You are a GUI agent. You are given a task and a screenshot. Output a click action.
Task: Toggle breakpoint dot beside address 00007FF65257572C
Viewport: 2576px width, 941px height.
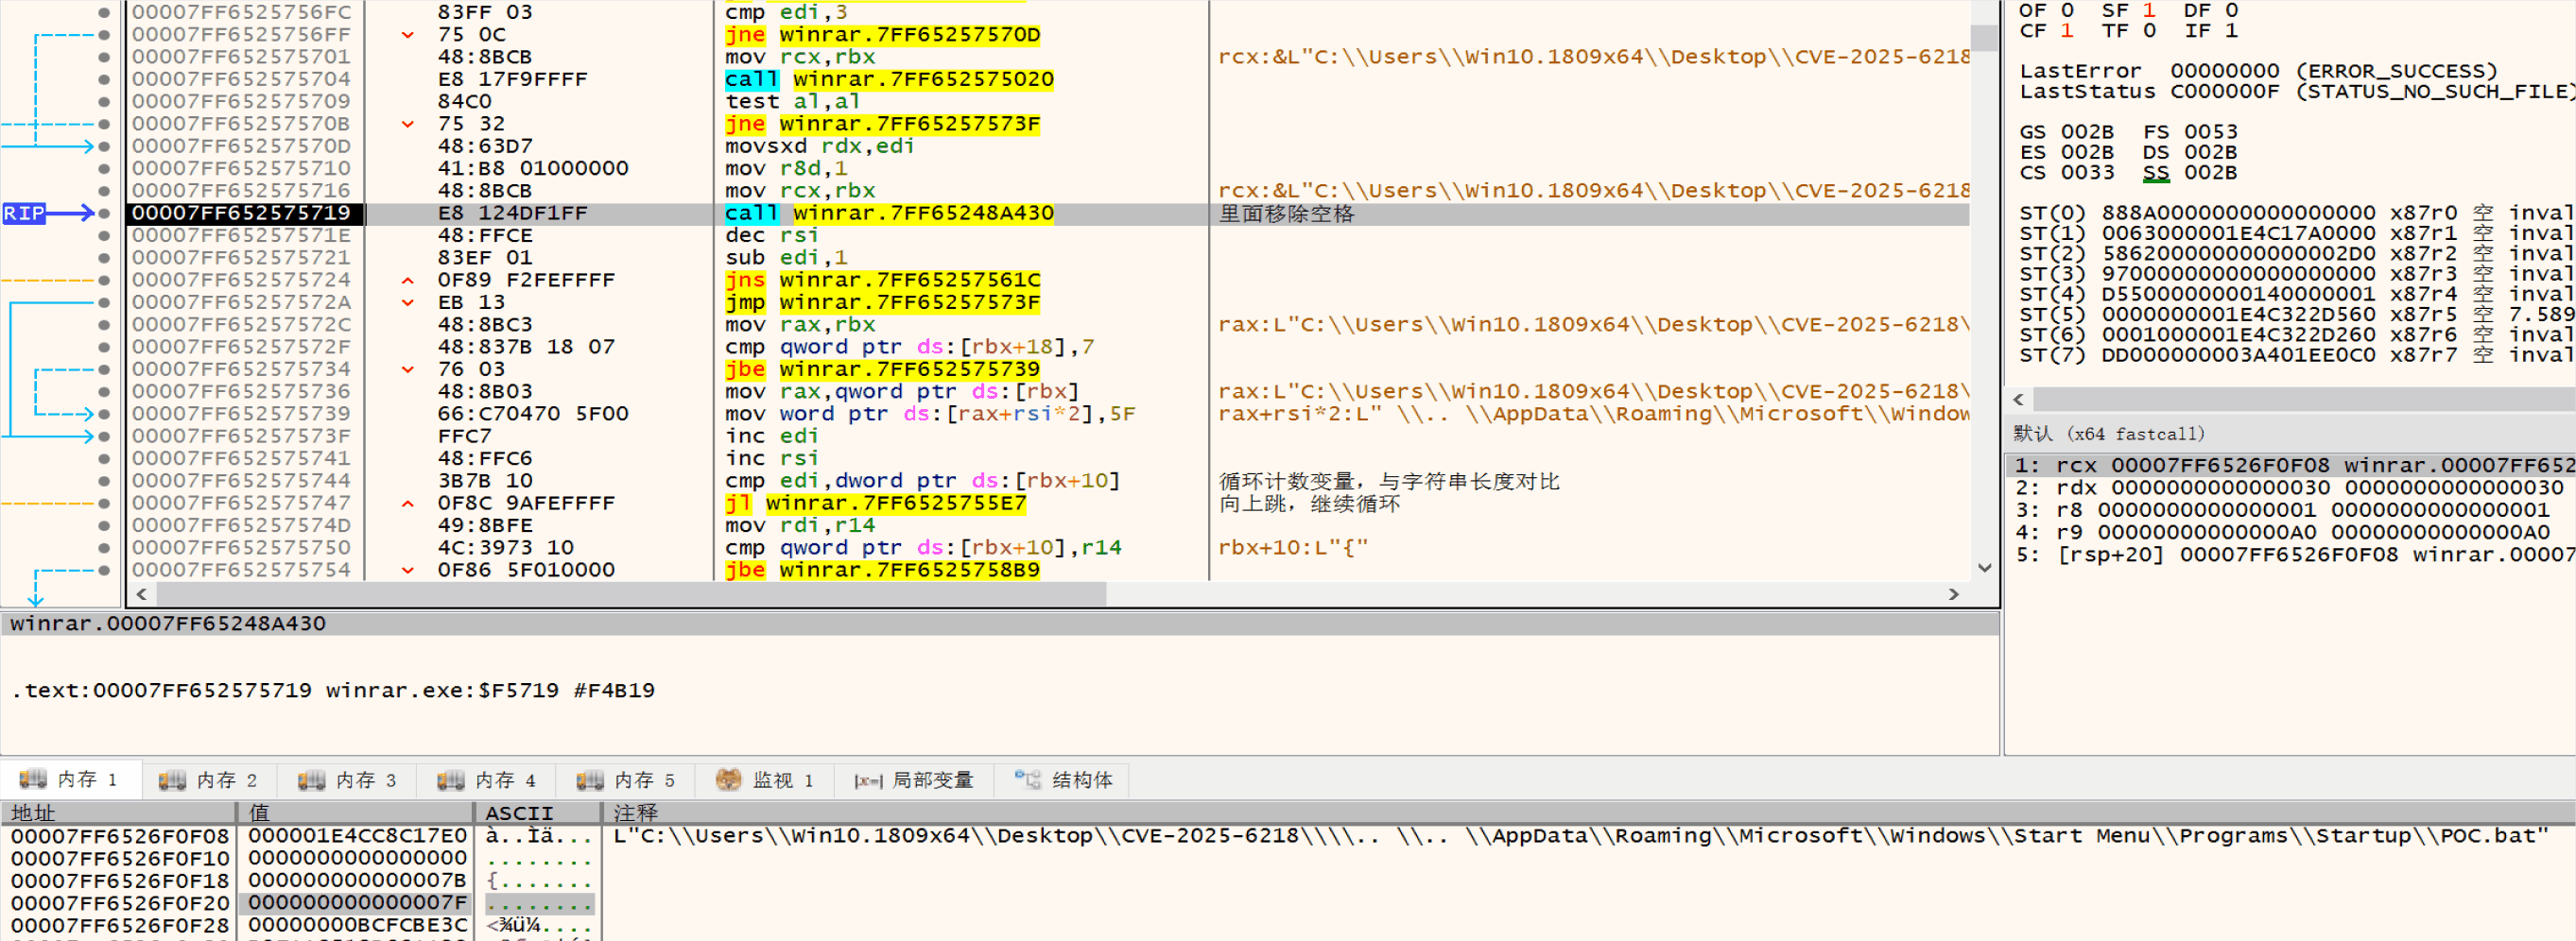[x=104, y=325]
